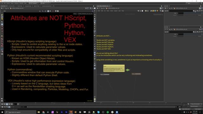The width and height of the screenshot is (203, 114).
Task: Open the Tools menu in the network editor
Action: [112, 11]
